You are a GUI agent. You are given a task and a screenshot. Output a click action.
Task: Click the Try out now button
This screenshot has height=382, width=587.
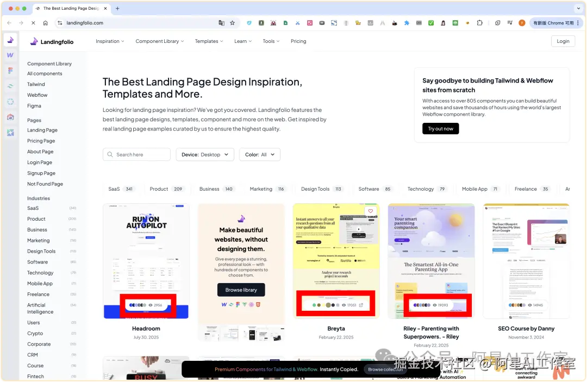point(441,129)
